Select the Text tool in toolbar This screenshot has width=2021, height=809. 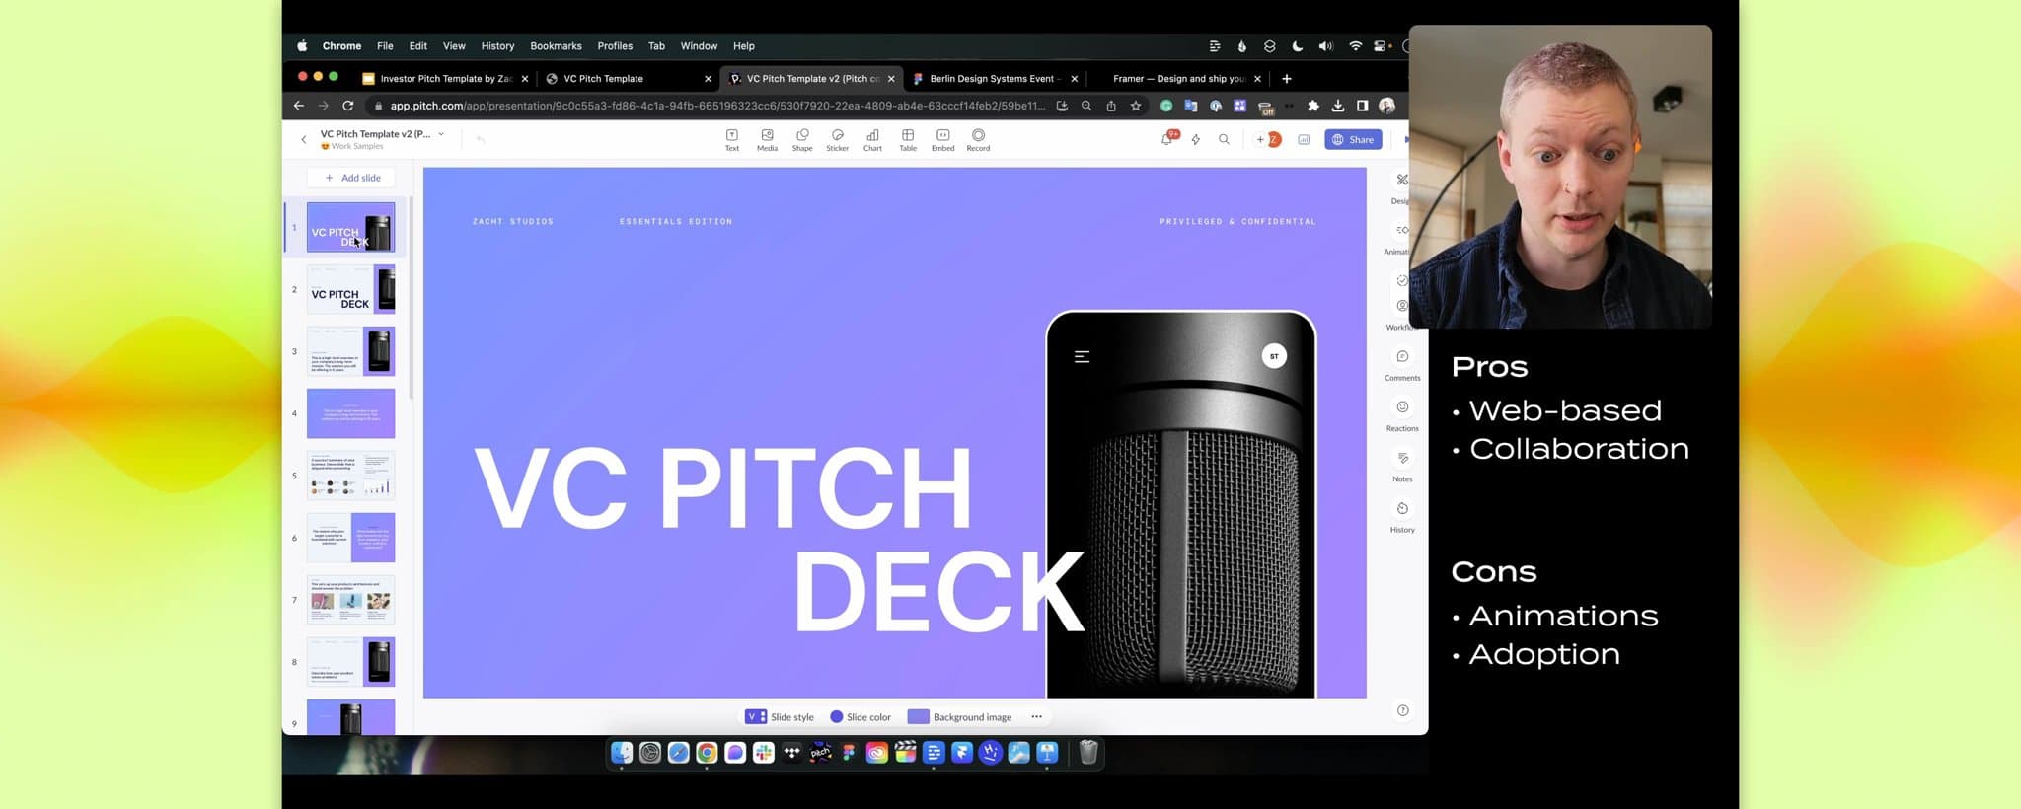(x=731, y=139)
